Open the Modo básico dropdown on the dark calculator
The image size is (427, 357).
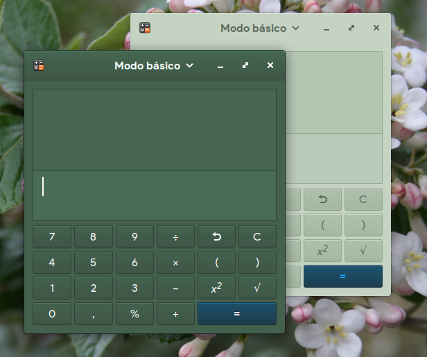coord(154,66)
